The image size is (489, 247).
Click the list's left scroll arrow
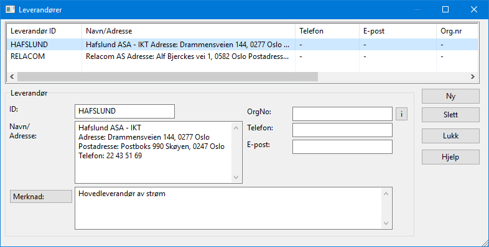pyautogui.click(x=12, y=76)
